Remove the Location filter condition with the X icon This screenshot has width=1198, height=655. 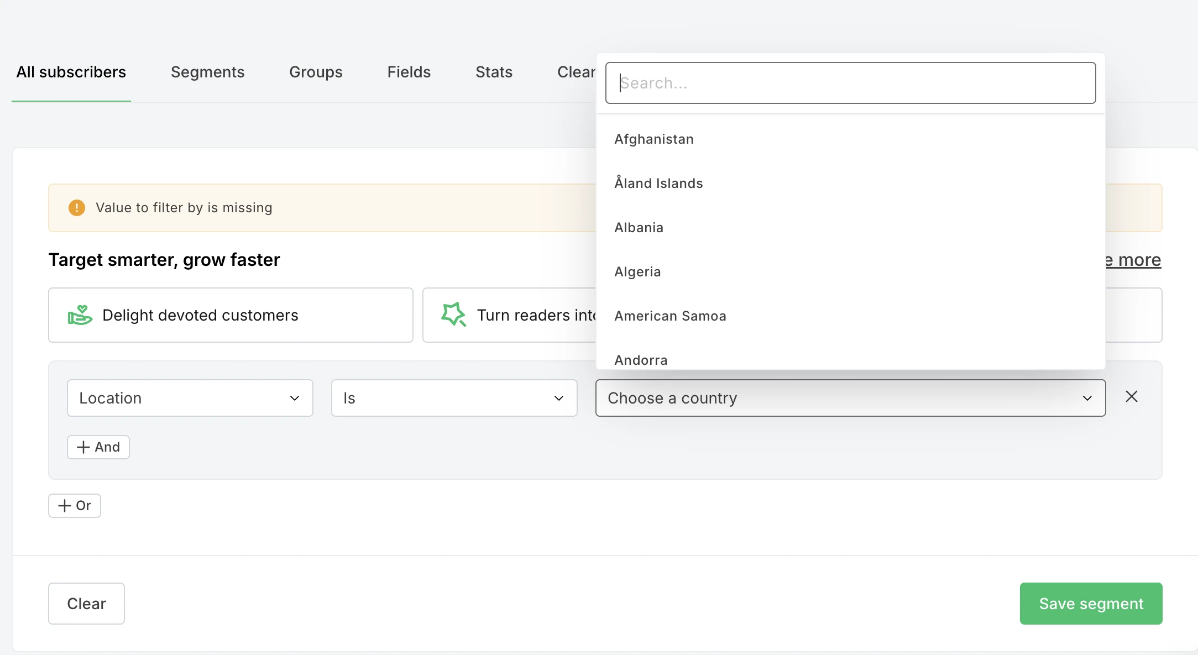pos(1131,396)
